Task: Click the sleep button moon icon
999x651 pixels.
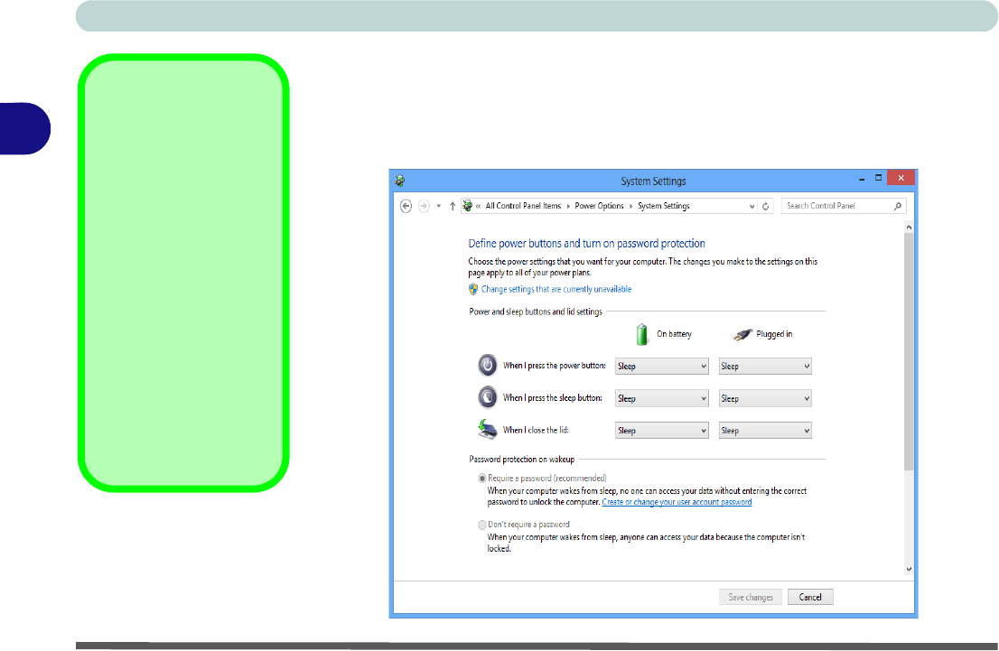Action: (x=488, y=397)
